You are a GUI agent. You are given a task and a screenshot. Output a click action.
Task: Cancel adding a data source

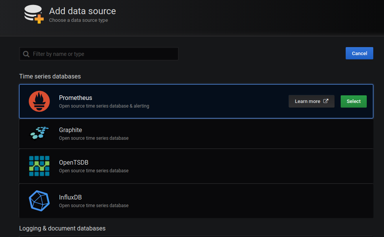(359, 53)
